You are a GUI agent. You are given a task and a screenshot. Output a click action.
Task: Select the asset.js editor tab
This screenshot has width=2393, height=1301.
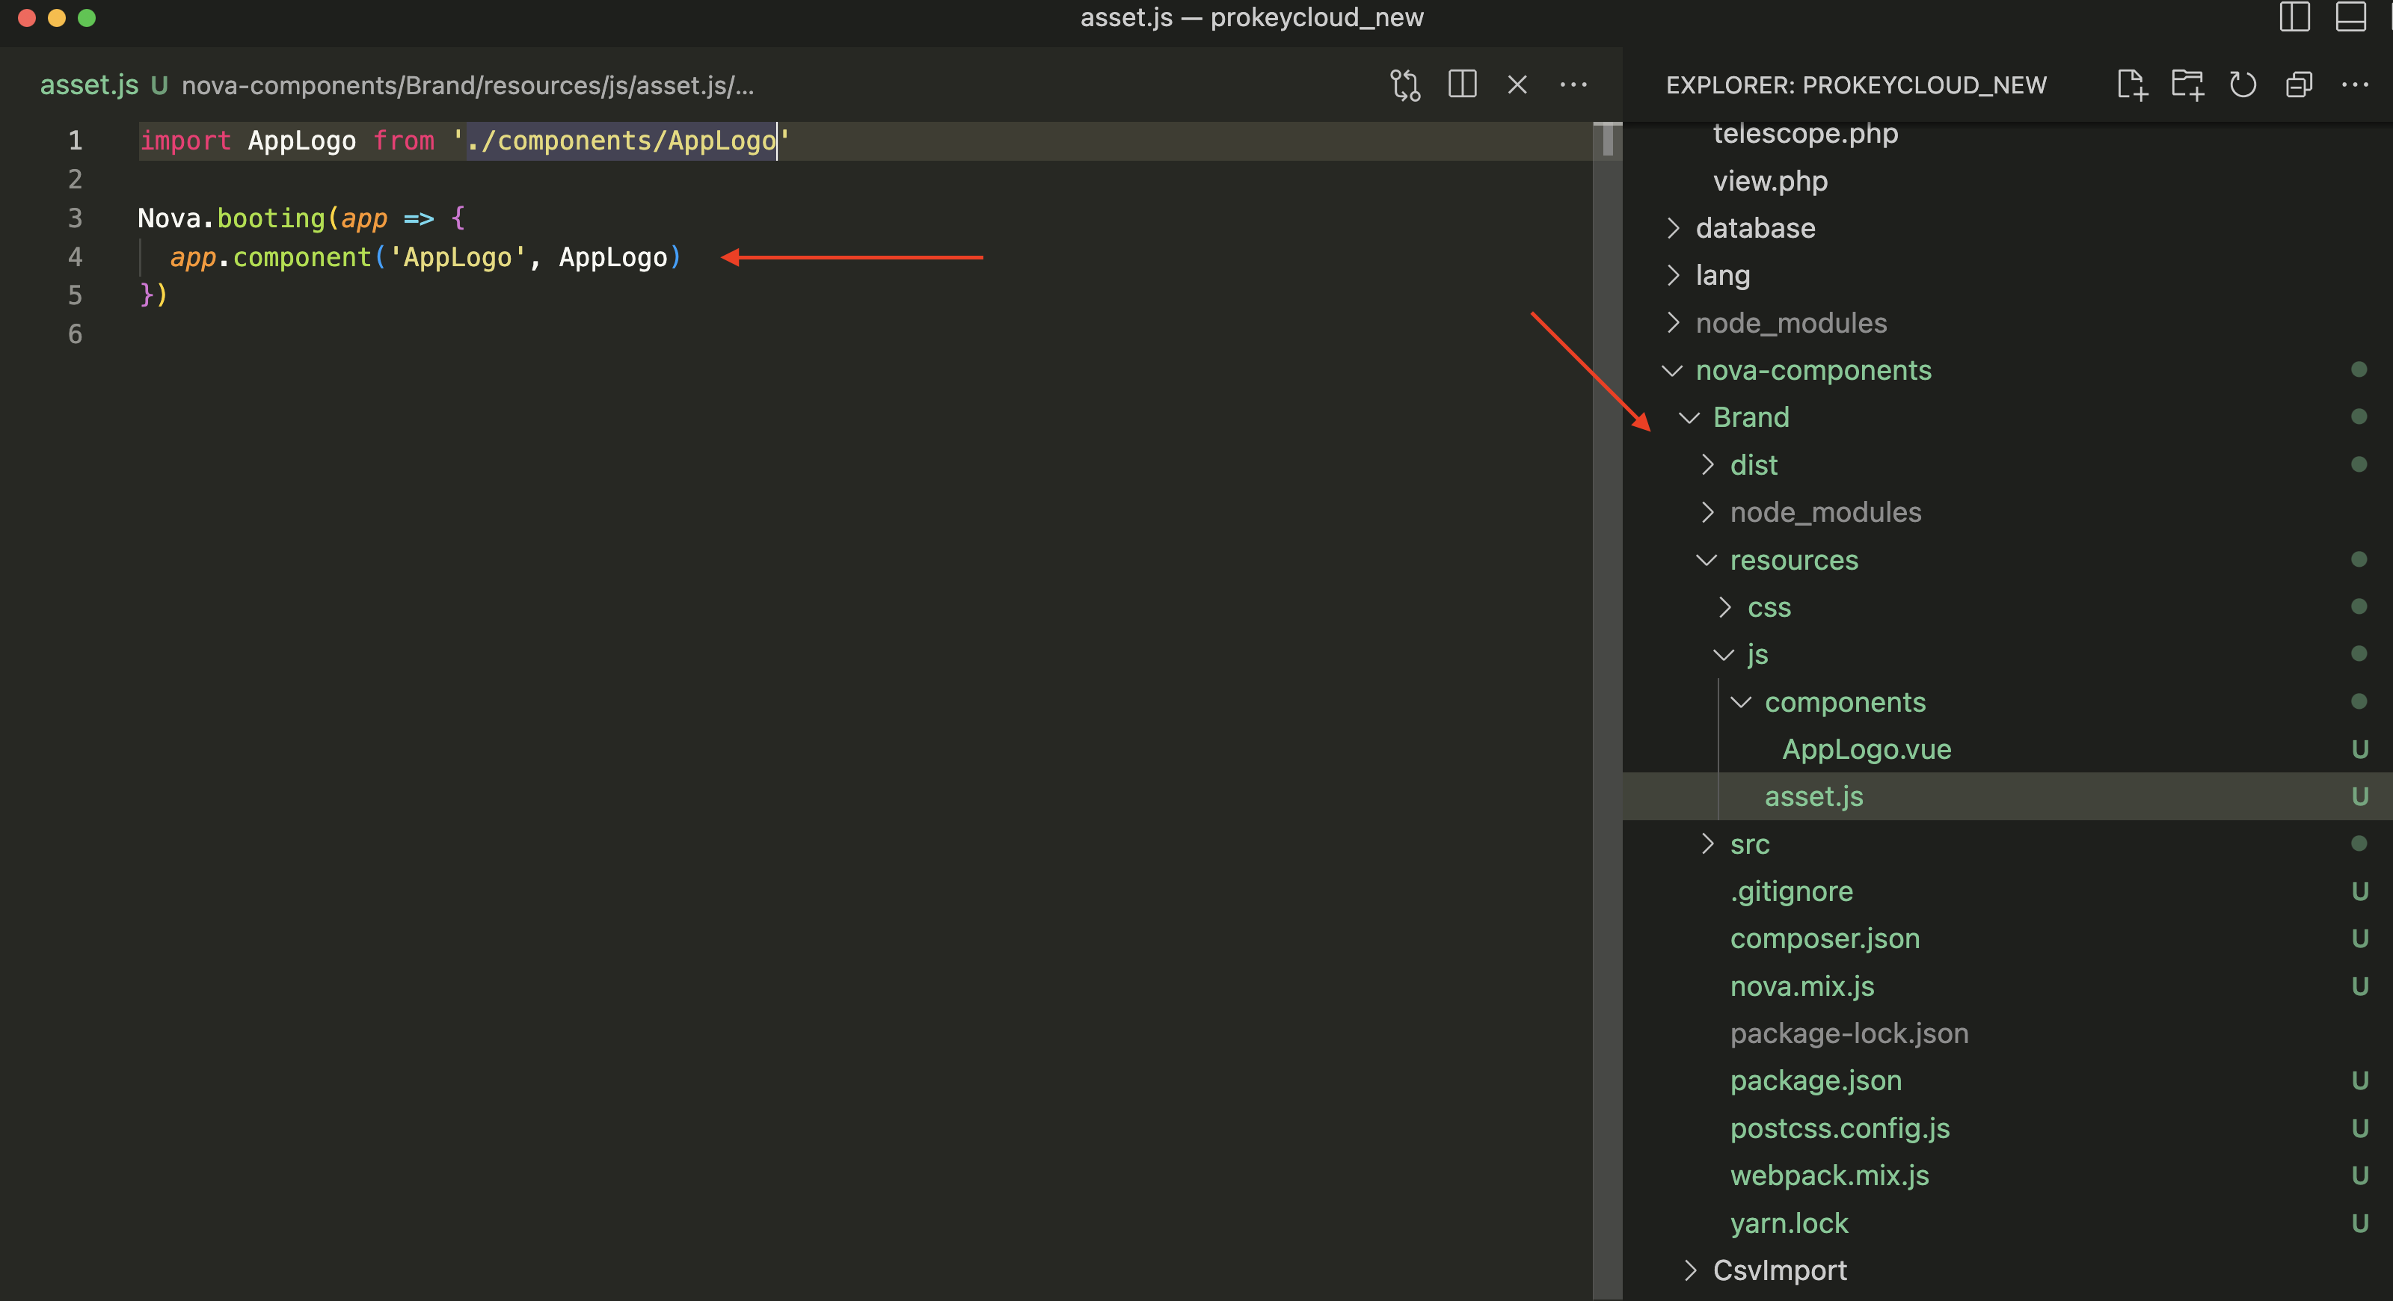point(89,84)
